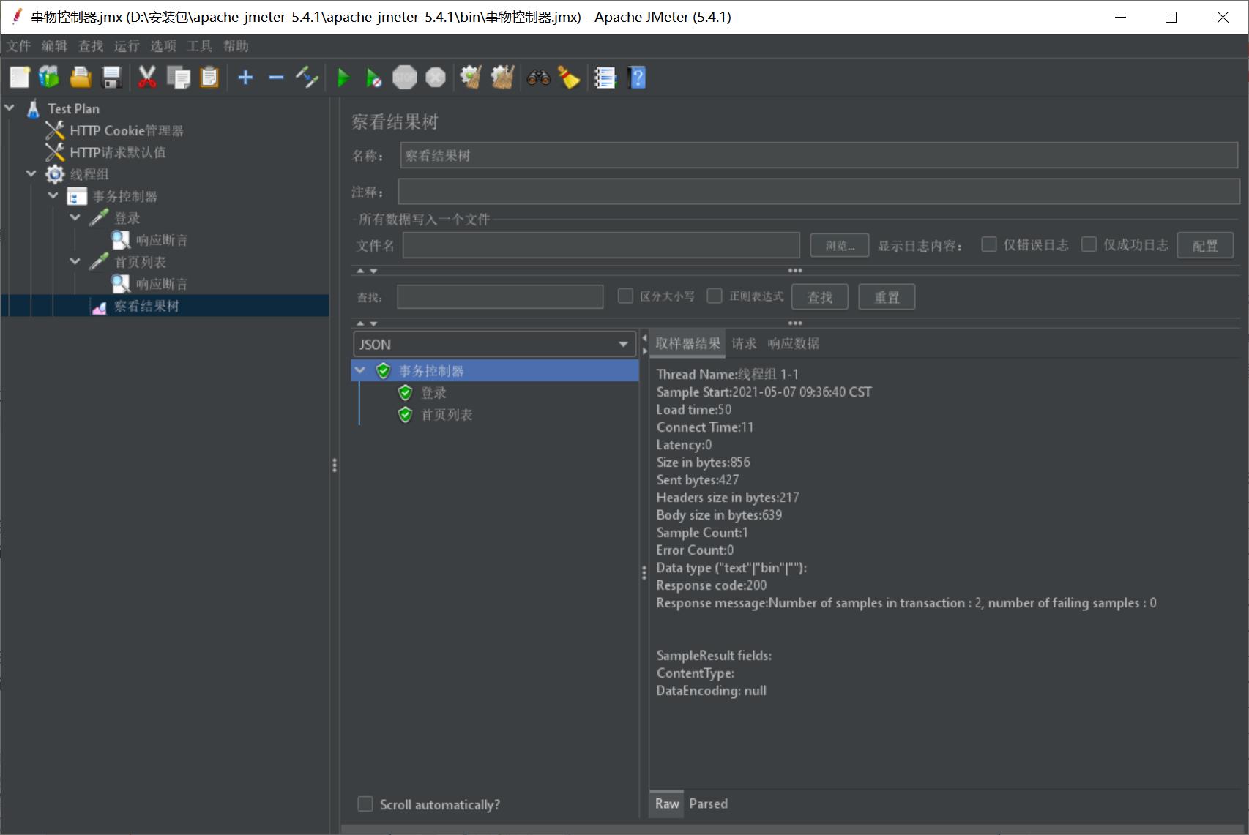Switch to the 响应数据 tab
The height and width of the screenshot is (835, 1249).
click(x=794, y=343)
